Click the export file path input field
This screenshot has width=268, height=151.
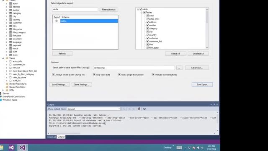[x=134, y=68]
